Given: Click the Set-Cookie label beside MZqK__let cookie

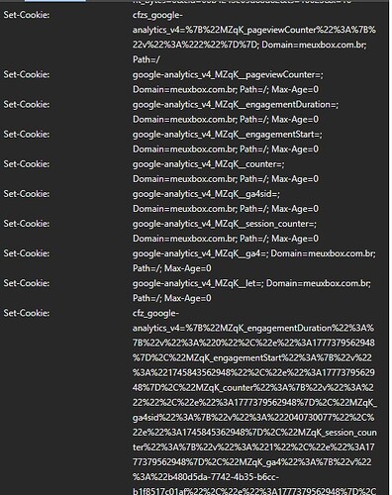Looking at the screenshot, I should coord(27,283).
